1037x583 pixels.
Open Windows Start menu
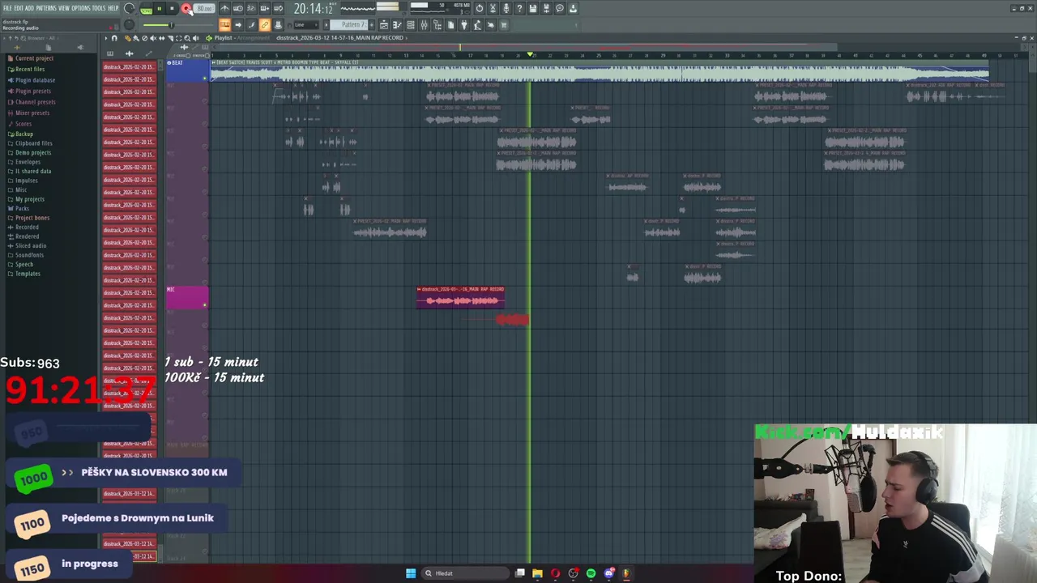[x=411, y=573]
